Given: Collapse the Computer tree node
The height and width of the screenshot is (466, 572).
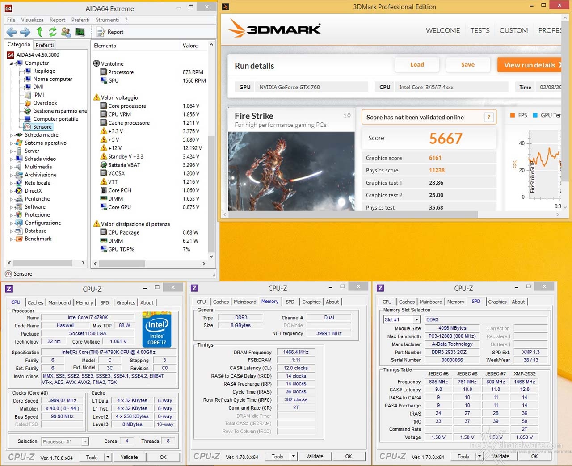Looking at the screenshot, I should (11, 63).
